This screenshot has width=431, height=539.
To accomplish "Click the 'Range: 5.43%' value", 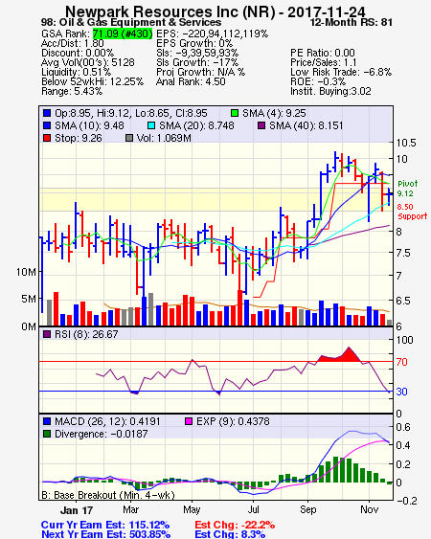I will (x=72, y=92).
